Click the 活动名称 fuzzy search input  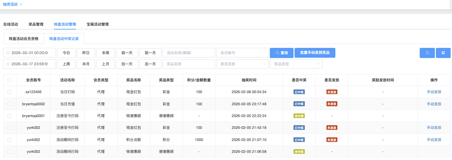tap(188, 53)
